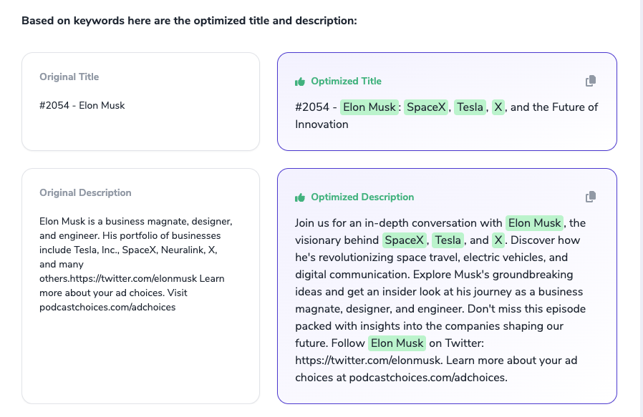Screen dimensions: 643x417
Task: Click 'Elon Musk' keyword after 'conversation with'
Action: click(x=534, y=223)
